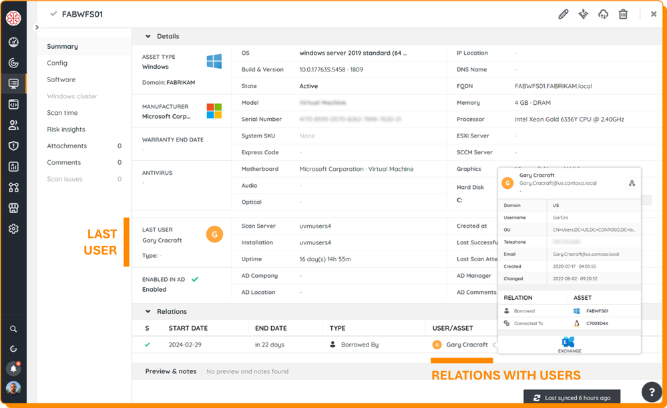Click the user profile avatar in sidebar
The width and height of the screenshot is (667, 408).
click(13, 388)
